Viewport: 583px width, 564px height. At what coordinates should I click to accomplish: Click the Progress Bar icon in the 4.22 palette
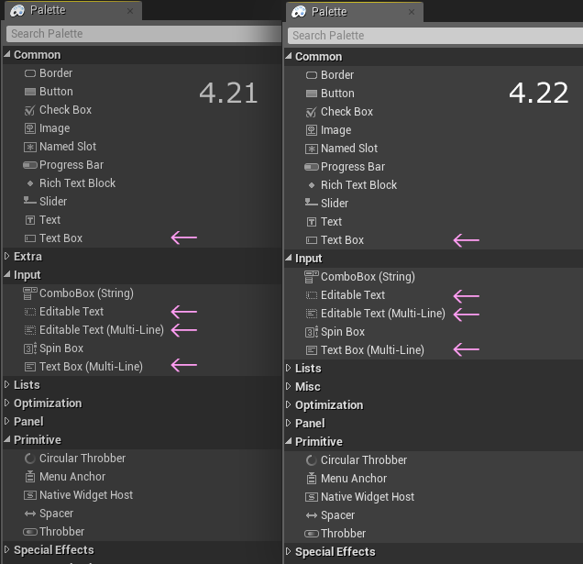312,167
